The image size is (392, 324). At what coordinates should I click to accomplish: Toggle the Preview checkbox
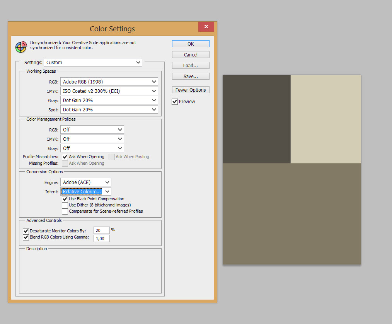click(175, 102)
